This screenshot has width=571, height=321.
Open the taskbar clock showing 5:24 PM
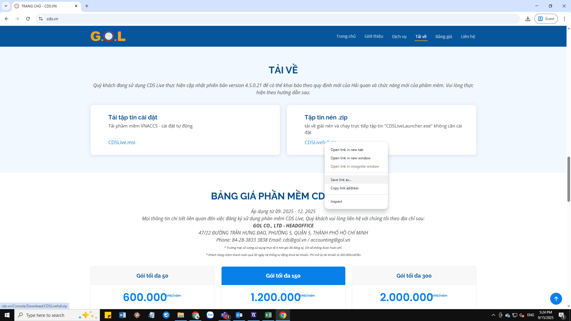point(546,315)
